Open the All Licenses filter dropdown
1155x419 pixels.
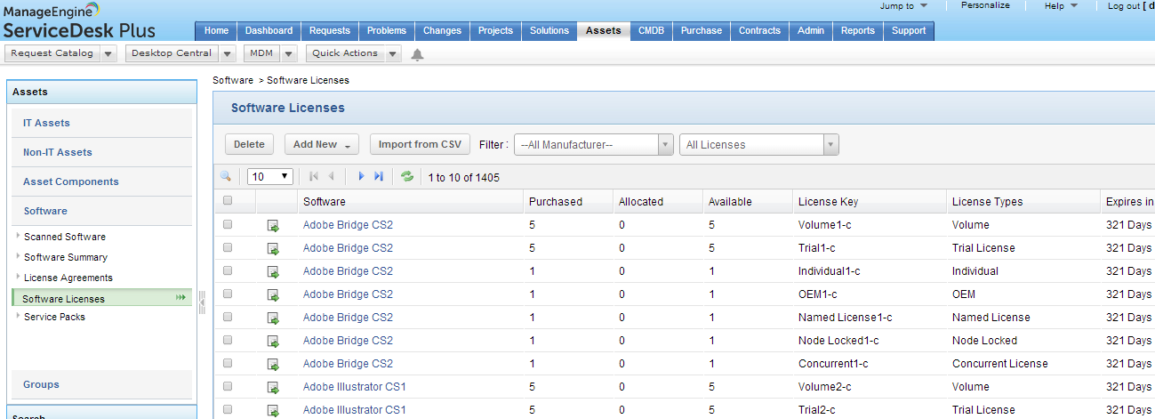[760, 145]
